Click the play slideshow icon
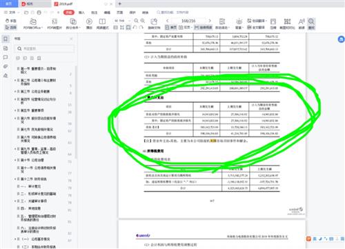The width and height of the screenshot is (345, 249). pyautogui.click(x=89, y=23)
